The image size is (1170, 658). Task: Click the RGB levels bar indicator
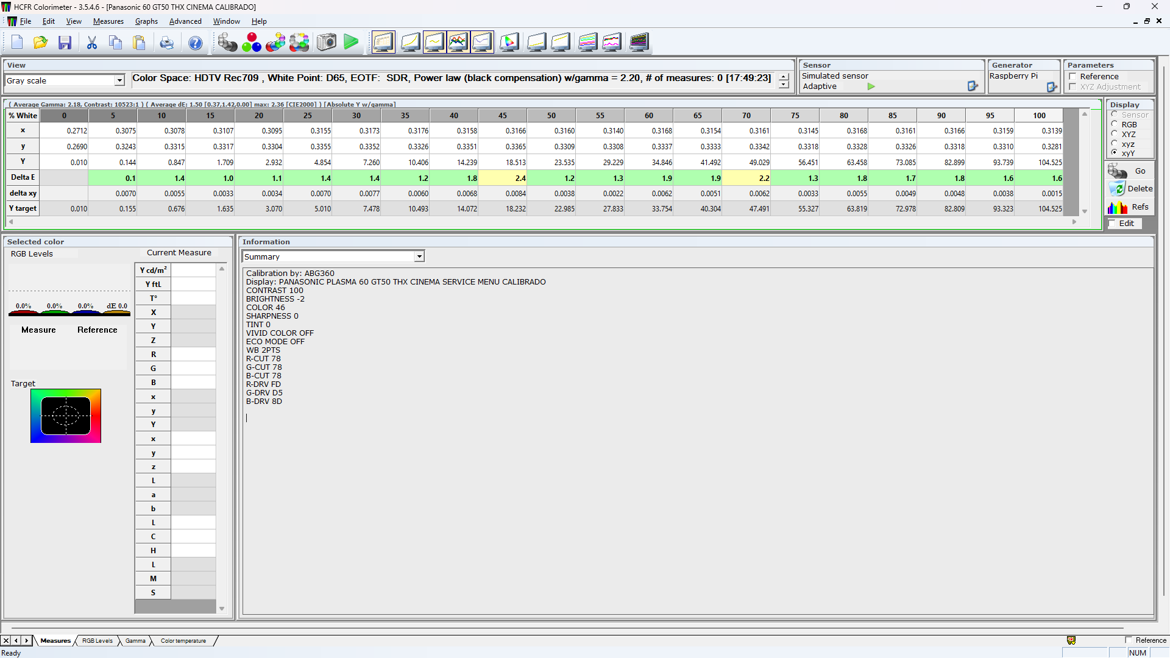pyautogui.click(x=69, y=310)
